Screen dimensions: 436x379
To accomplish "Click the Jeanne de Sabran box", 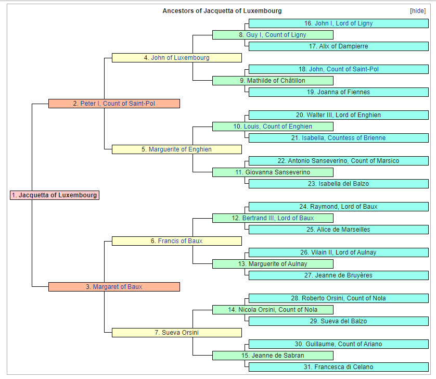I will point(273,356).
